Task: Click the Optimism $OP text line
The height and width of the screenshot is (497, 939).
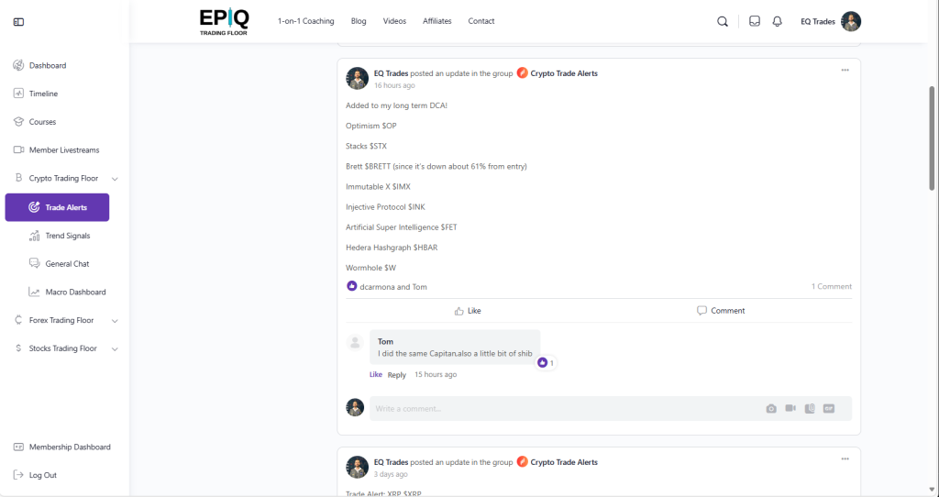Action: click(x=371, y=126)
